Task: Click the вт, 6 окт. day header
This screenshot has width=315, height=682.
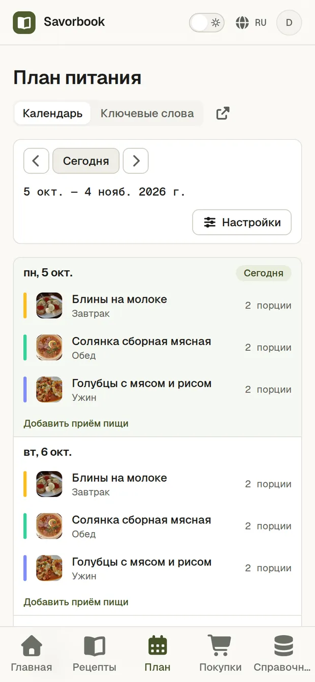Action: [x=48, y=452]
